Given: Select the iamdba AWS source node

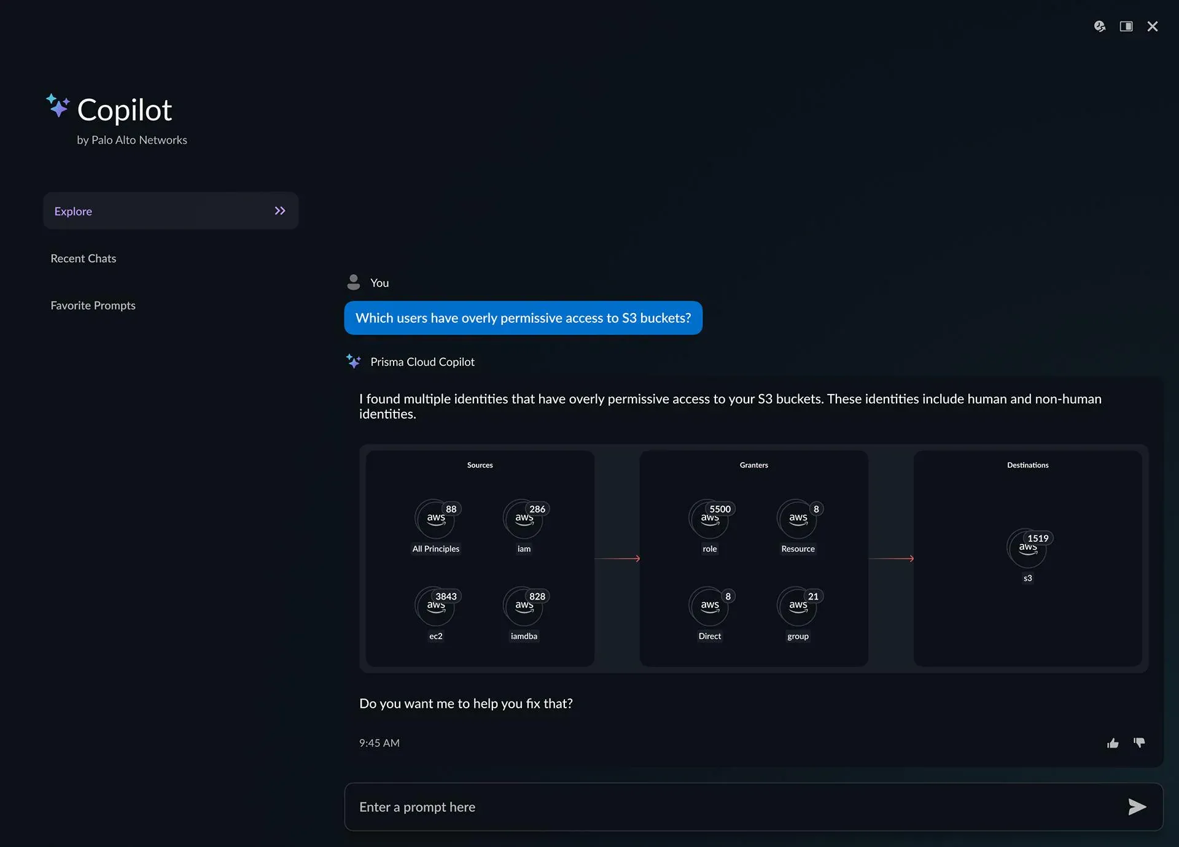Looking at the screenshot, I should tap(524, 606).
